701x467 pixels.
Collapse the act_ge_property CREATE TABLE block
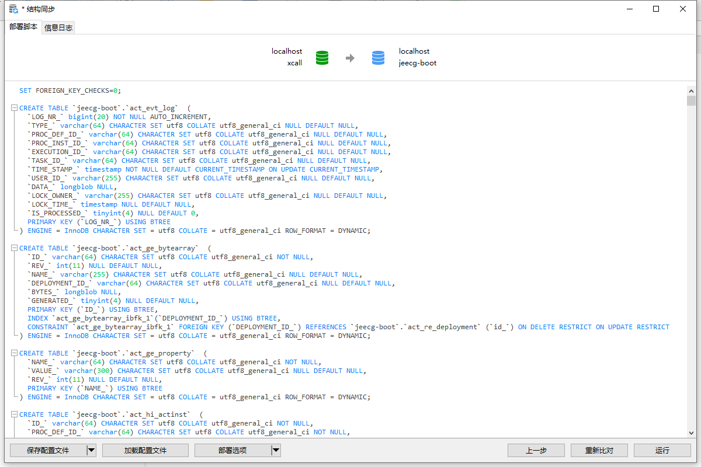13,353
